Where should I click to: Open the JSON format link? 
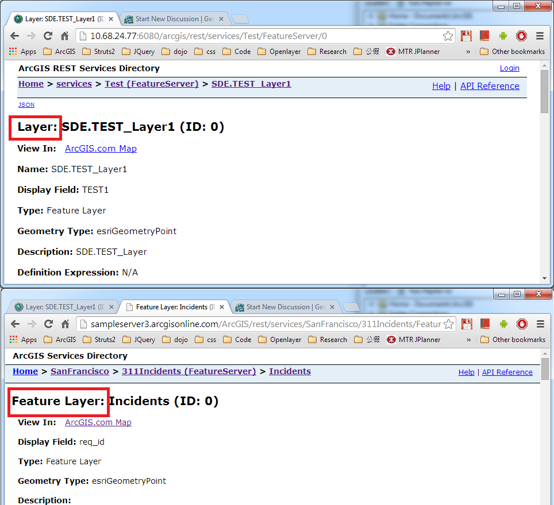pyautogui.click(x=26, y=105)
